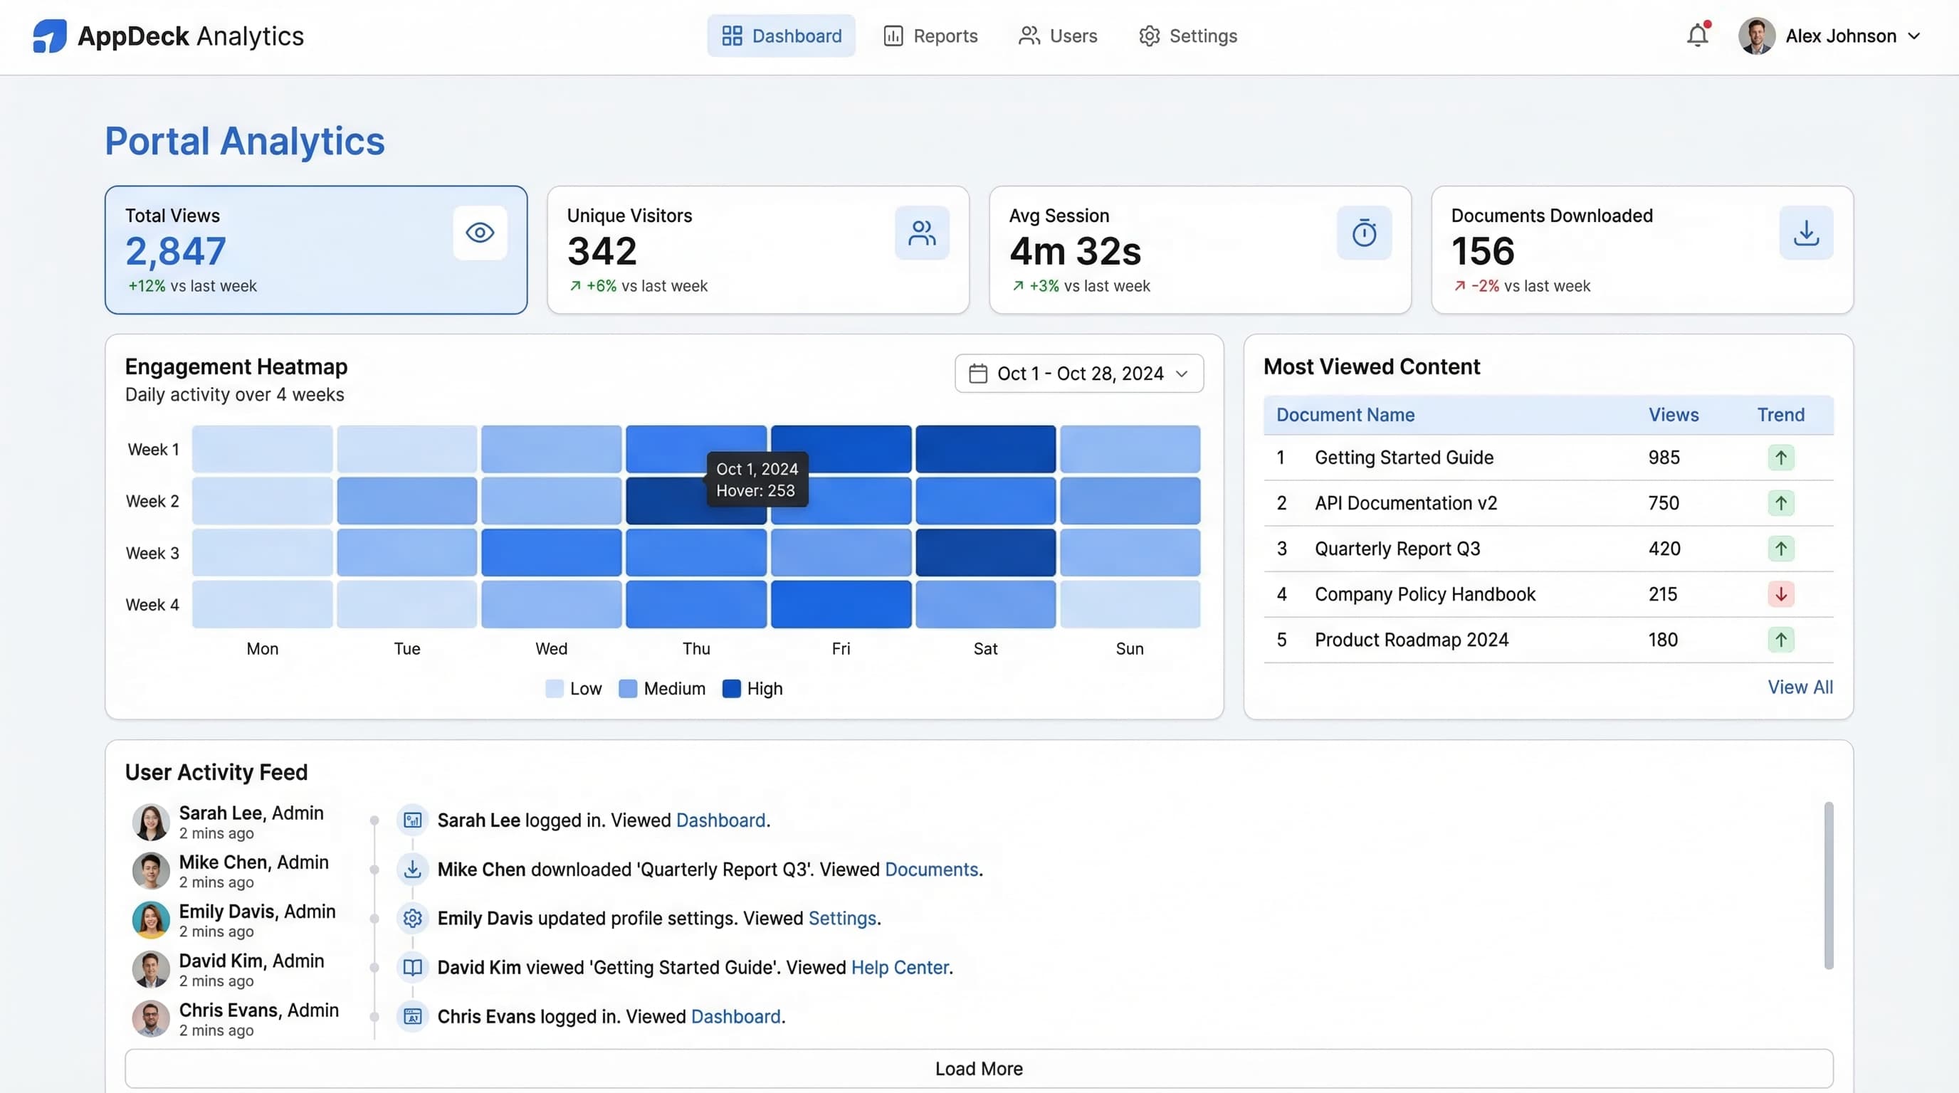Click Emily Davis's avatar in the feed
1959x1093 pixels.
(x=151, y=919)
